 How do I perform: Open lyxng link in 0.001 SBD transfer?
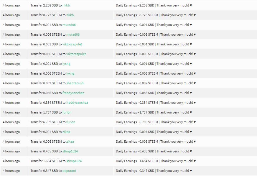click(66, 64)
